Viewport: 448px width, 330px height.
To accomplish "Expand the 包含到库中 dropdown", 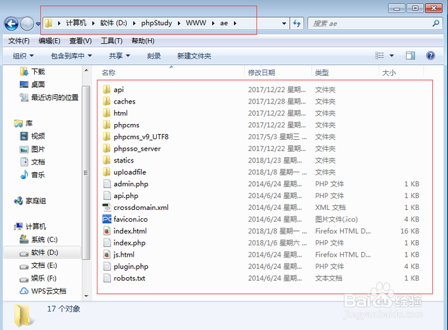I will coord(71,56).
